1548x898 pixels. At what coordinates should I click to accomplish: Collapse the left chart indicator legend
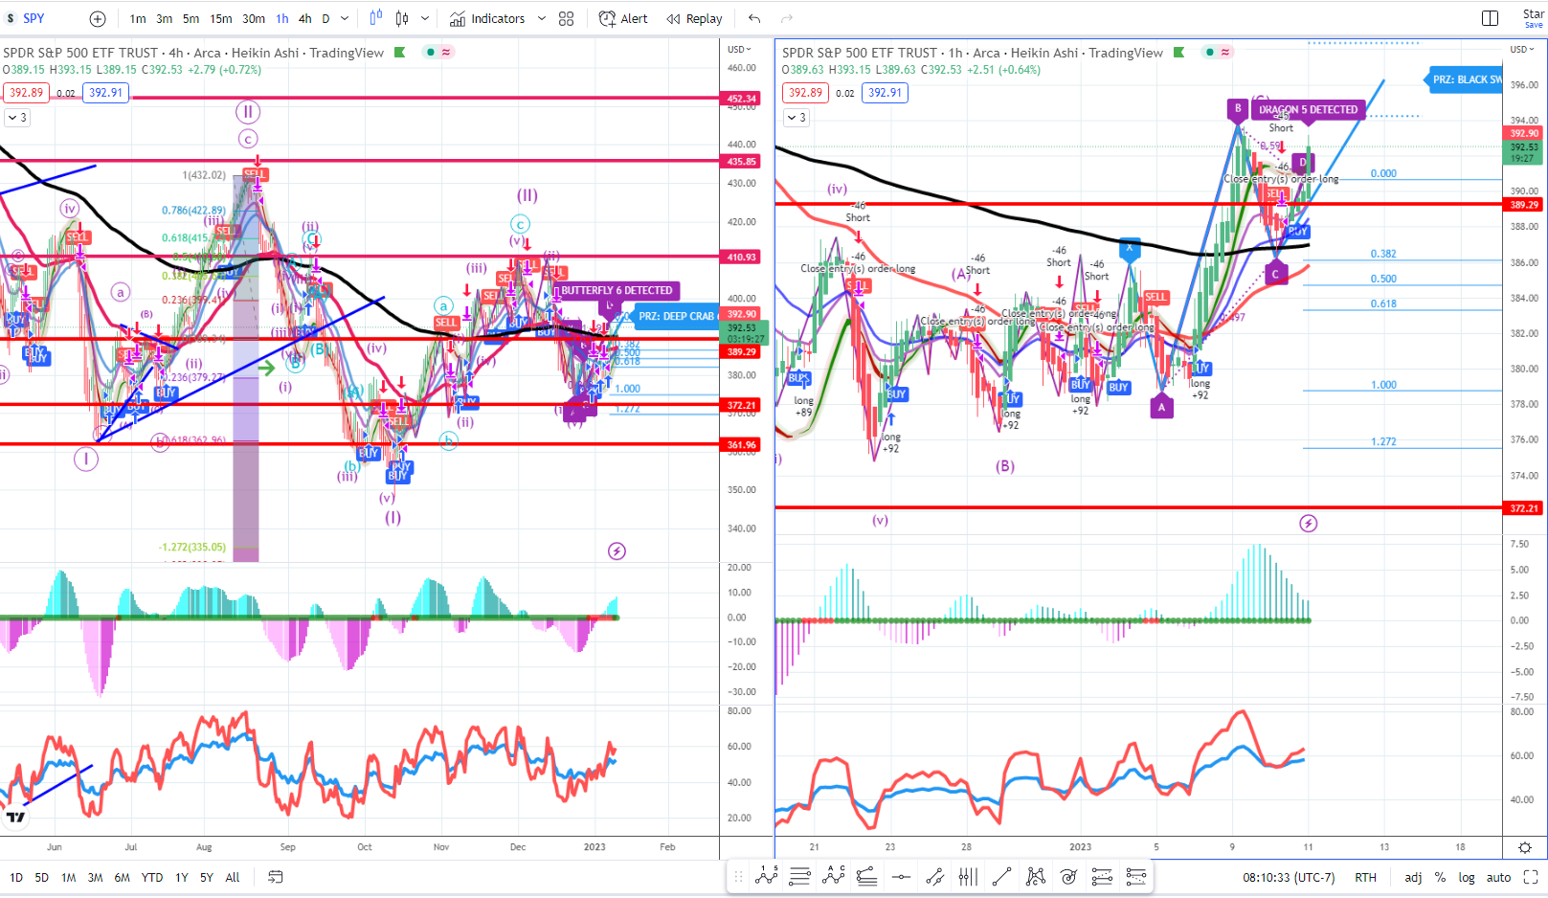coord(17,118)
